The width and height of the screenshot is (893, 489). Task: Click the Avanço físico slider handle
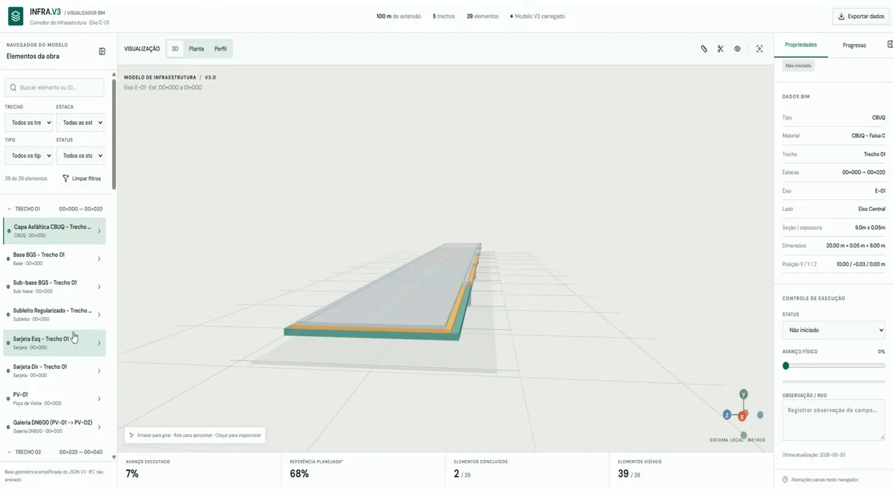click(786, 366)
